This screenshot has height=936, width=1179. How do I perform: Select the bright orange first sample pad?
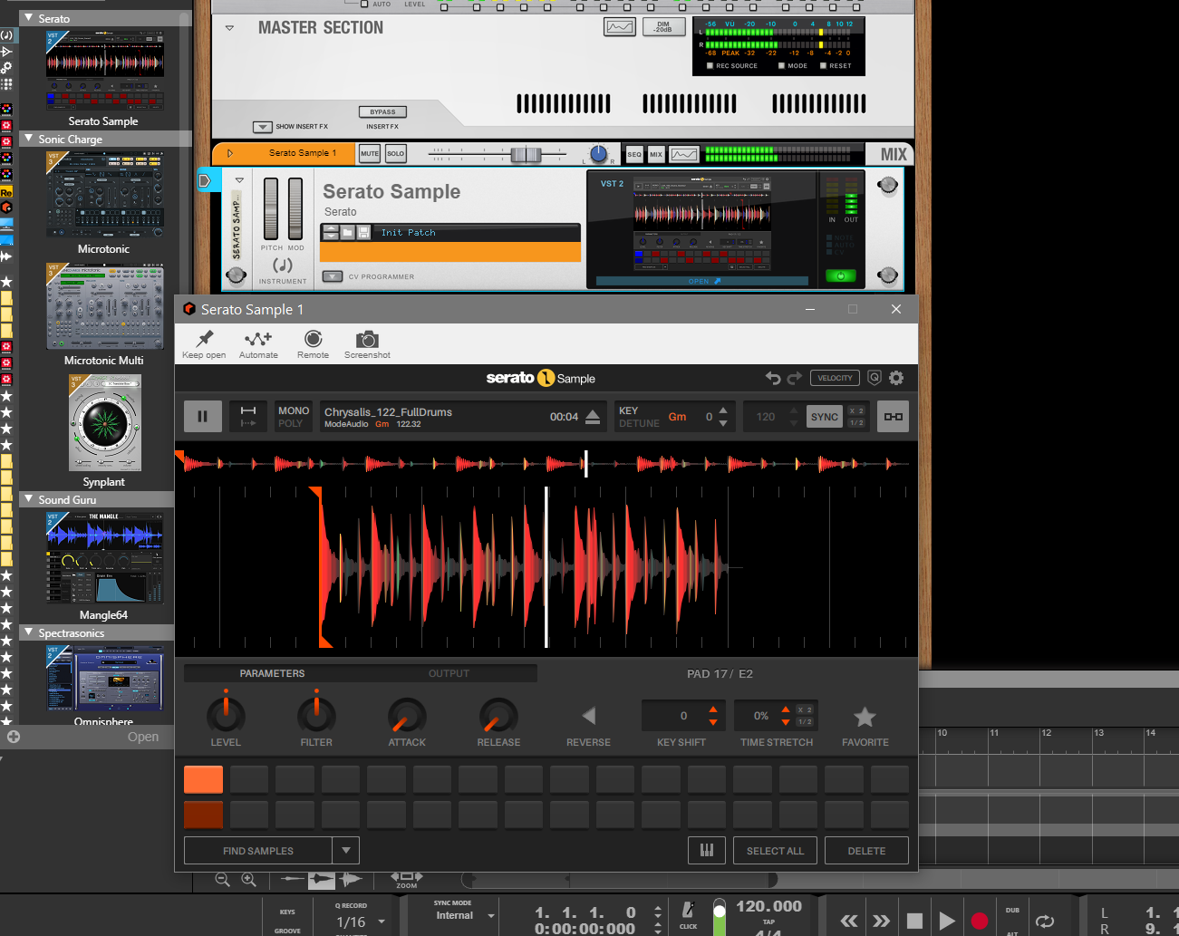[x=203, y=779]
